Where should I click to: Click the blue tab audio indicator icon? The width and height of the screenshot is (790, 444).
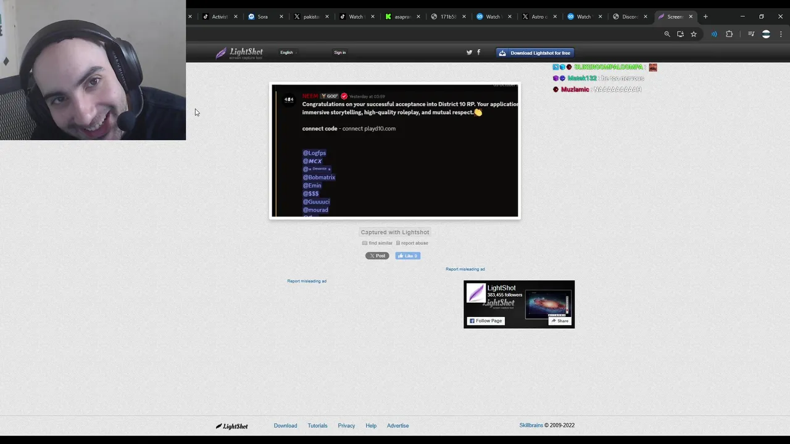(x=714, y=34)
